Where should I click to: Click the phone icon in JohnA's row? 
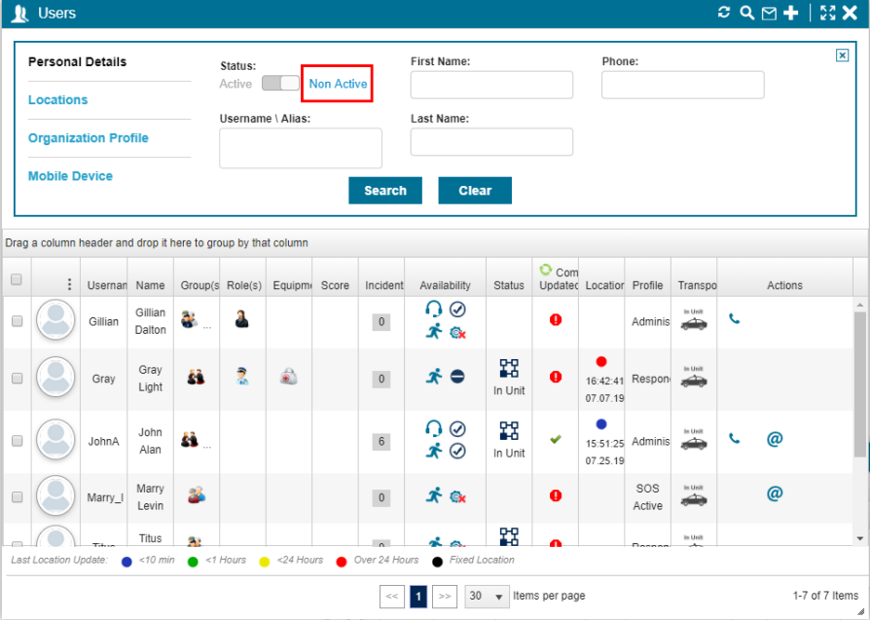[x=734, y=439]
